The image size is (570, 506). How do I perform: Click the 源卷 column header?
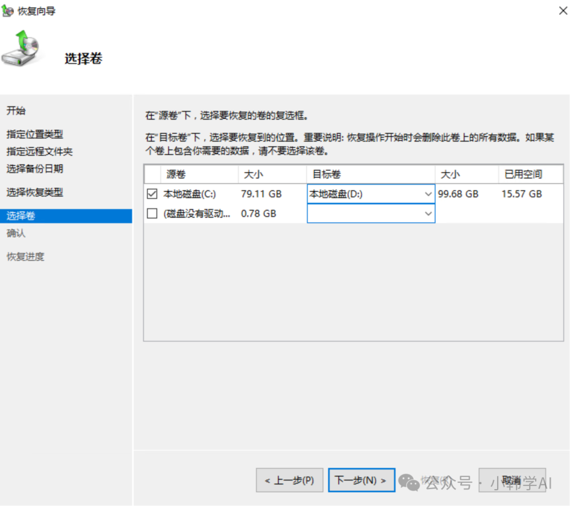click(176, 174)
